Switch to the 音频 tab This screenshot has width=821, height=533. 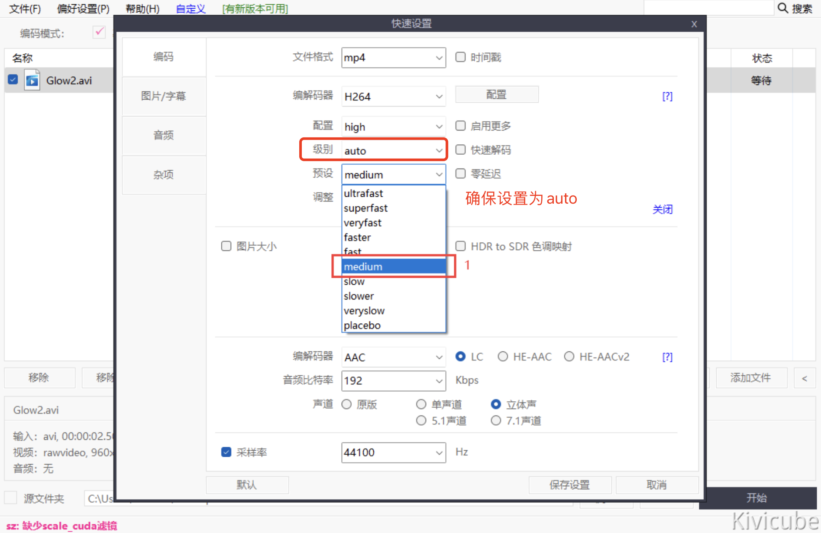(x=164, y=136)
